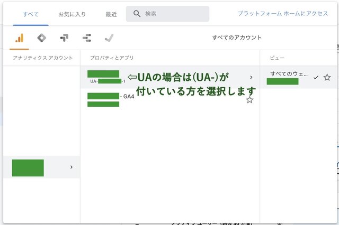Select the UA- property entry
339x225 pixels.
tap(106, 77)
